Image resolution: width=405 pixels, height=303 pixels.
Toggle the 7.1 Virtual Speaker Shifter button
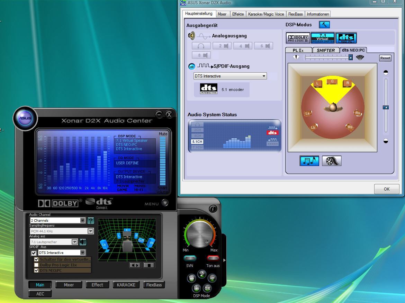pyautogui.click(x=323, y=38)
